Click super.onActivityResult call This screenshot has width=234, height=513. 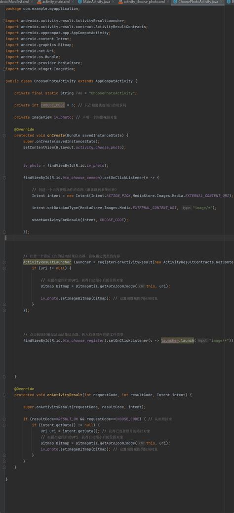pos(84,407)
